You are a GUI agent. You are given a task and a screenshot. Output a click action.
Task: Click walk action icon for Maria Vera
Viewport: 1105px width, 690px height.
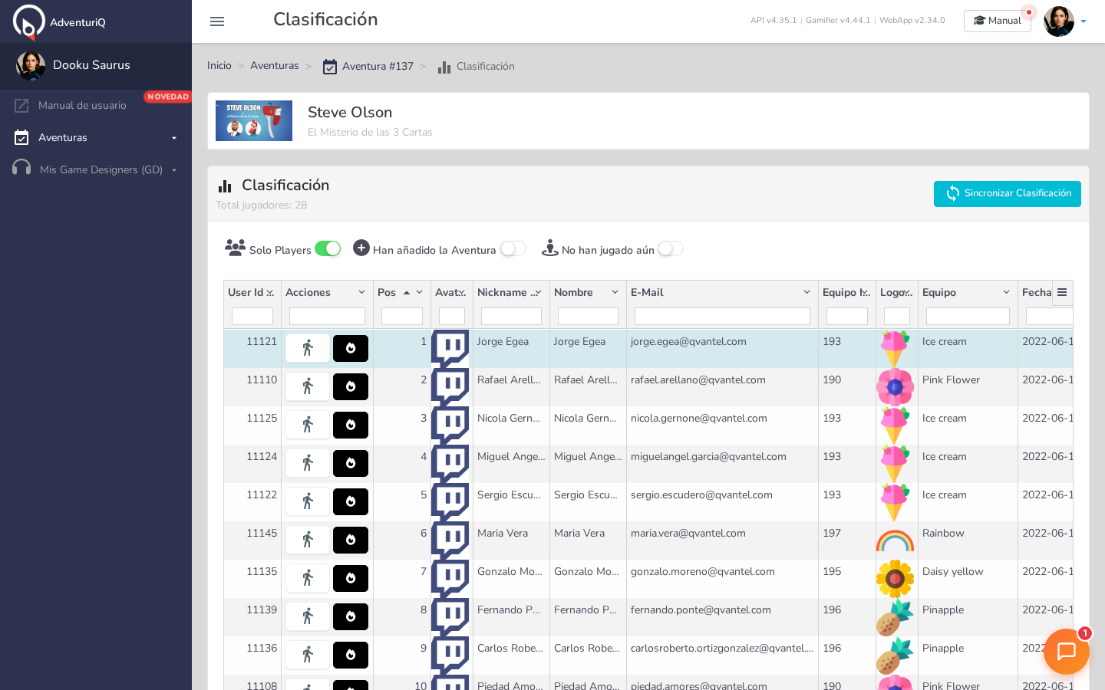click(308, 540)
